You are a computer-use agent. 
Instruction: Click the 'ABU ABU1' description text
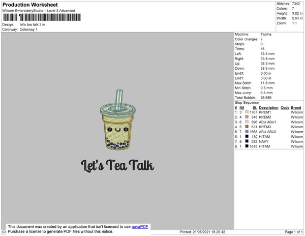(x=267, y=122)
